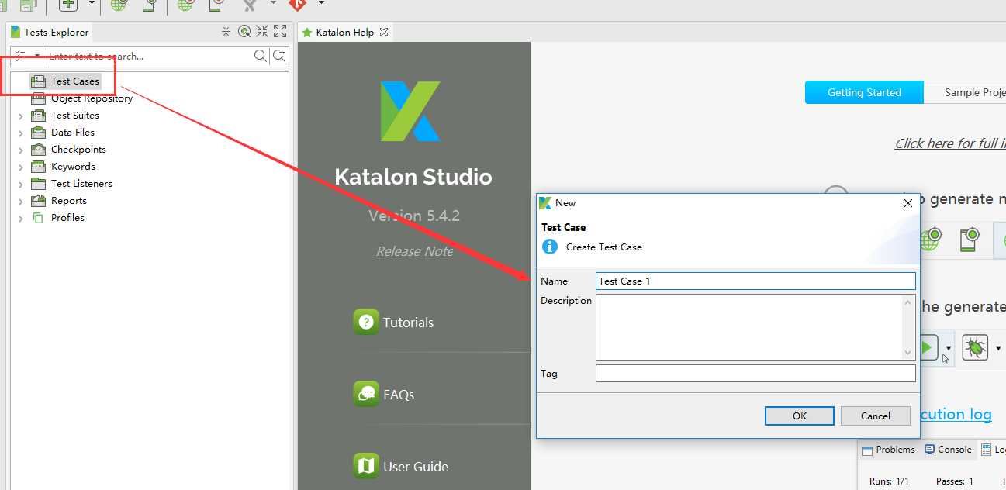Click into the Tests Explorer search text field

tap(149, 56)
